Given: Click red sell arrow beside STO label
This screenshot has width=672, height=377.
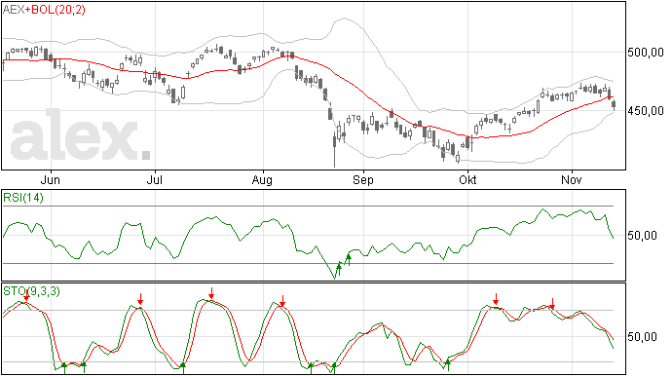Looking at the screenshot, I should pos(26,295).
